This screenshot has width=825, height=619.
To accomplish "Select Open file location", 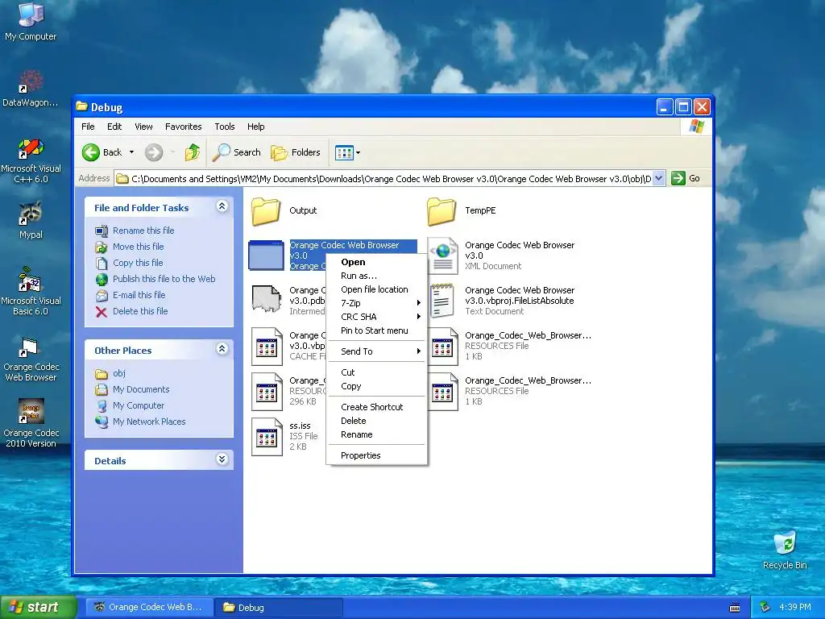I will (377, 289).
